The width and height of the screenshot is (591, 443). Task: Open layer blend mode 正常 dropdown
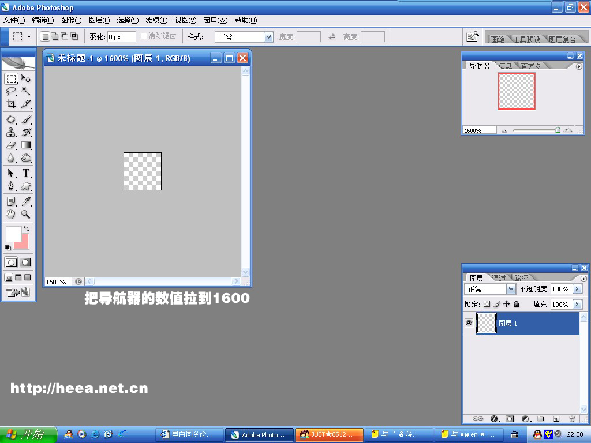click(x=511, y=289)
